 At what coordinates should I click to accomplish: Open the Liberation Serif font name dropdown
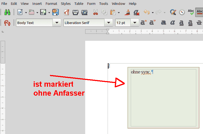coord(108,23)
